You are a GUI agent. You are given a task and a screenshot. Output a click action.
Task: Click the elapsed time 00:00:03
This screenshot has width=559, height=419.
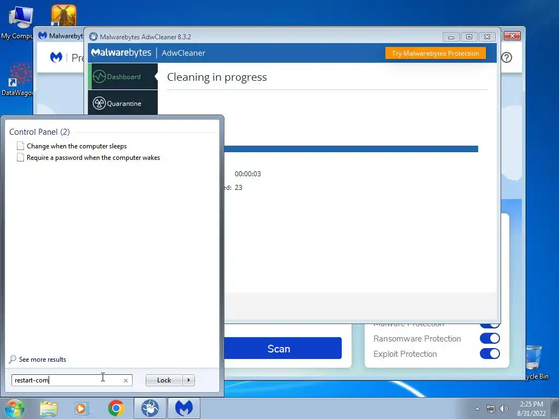[x=248, y=174]
